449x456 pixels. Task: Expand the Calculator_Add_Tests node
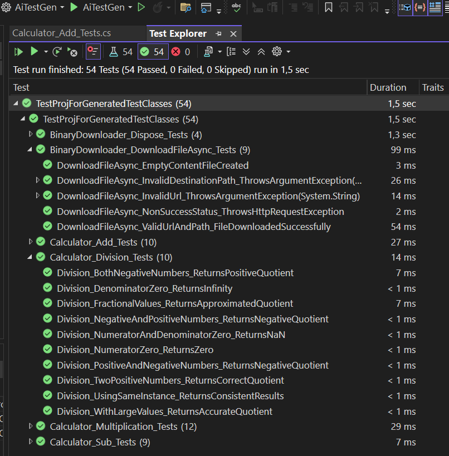coord(31,242)
